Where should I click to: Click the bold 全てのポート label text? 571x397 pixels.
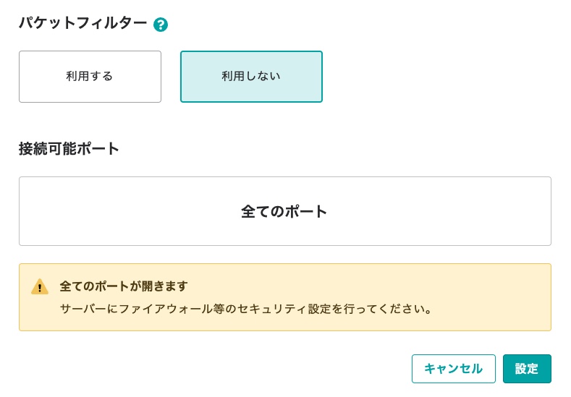[x=284, y=211]
